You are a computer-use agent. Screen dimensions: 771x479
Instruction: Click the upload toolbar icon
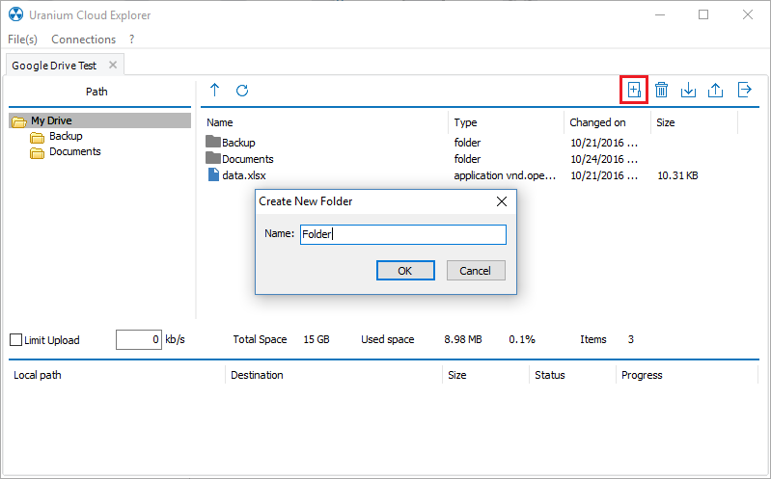[x=715, y=90]
